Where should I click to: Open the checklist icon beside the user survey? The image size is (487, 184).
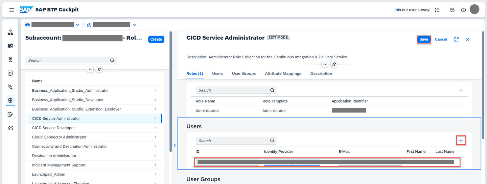437,10
